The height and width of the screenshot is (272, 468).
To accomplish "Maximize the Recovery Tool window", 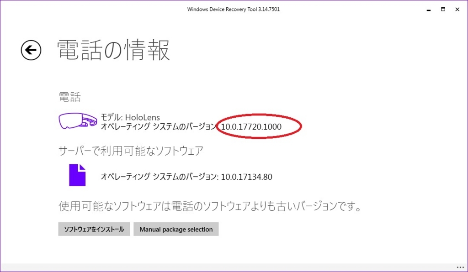I will [x=443, y=9].
